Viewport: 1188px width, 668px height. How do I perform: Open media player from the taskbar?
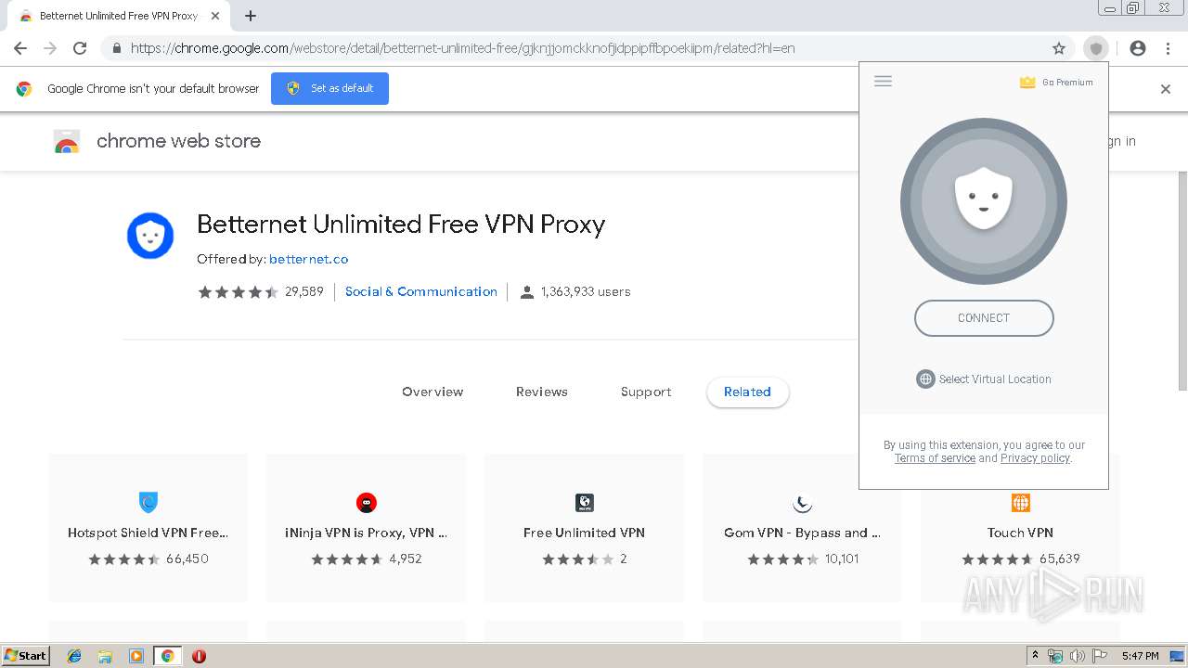[136, 656]
